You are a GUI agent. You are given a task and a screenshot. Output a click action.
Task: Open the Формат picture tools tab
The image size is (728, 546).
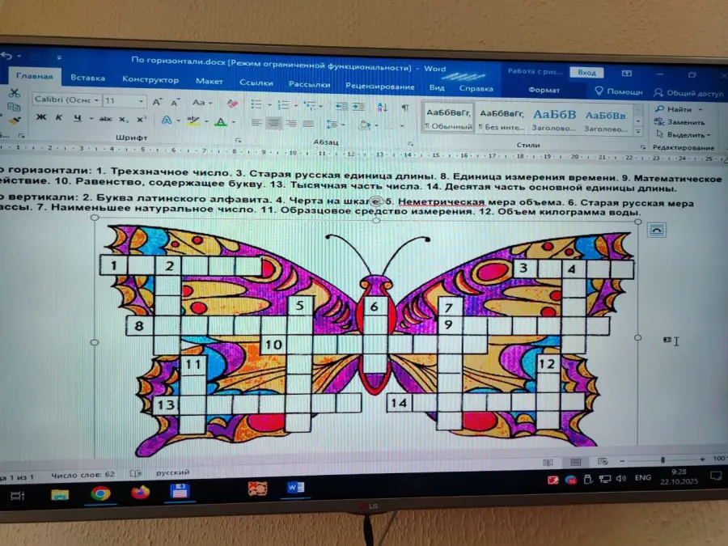[x=544, y=91]
